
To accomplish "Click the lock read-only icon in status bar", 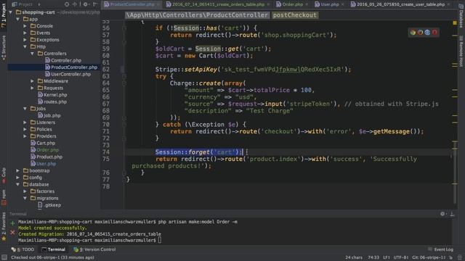I will pos(450,257).
